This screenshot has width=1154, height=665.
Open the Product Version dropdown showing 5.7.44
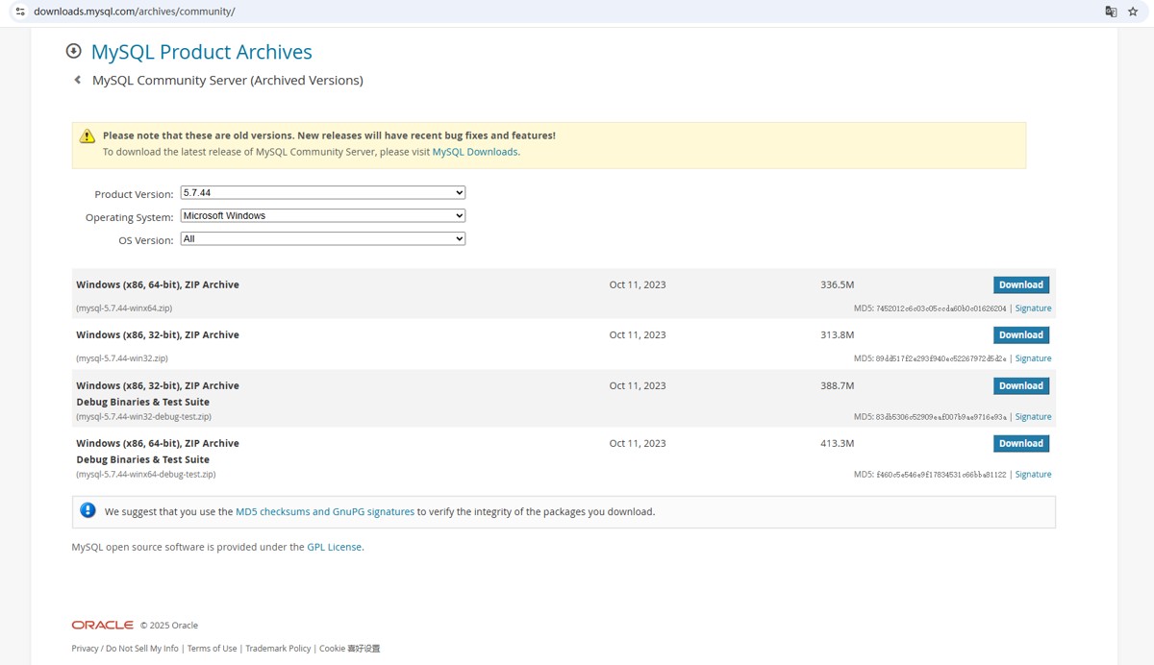click(323, 192)
